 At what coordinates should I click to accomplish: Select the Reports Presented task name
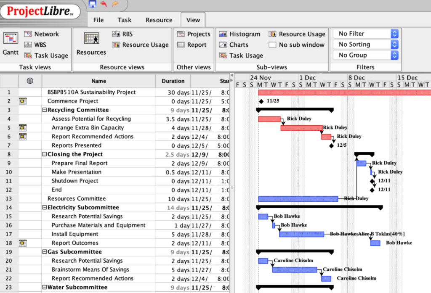[77, 145]
